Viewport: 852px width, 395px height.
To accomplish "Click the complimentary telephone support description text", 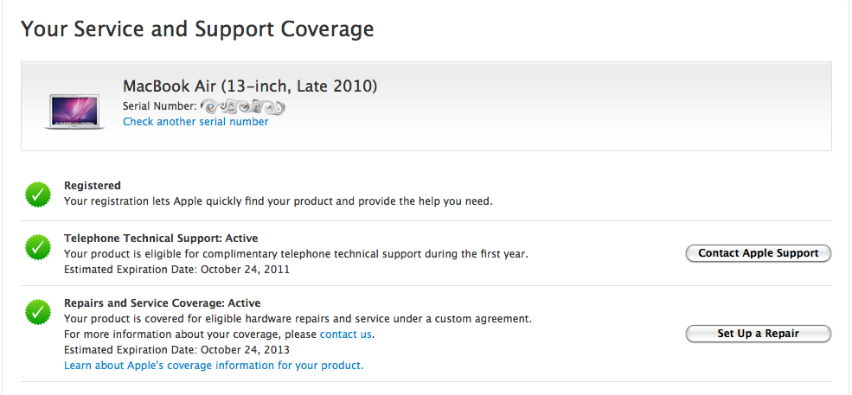I will point(295,254).
